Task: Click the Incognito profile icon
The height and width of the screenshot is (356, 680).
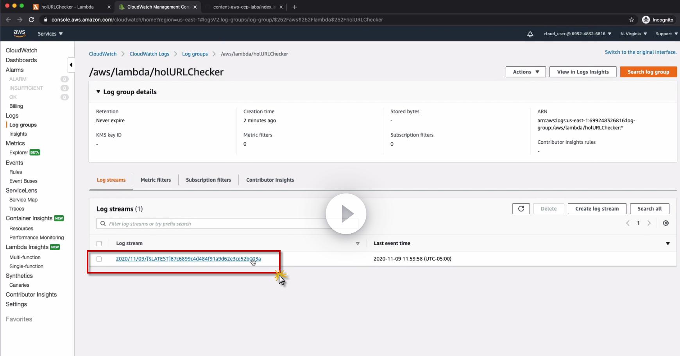Action: pyautogui.click(x=646, y=20)
